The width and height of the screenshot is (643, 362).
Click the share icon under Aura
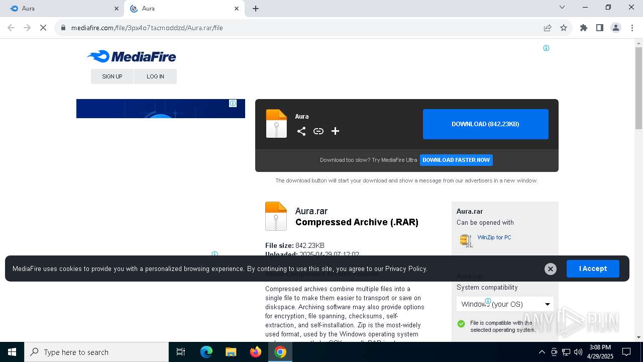click(301, 131)
